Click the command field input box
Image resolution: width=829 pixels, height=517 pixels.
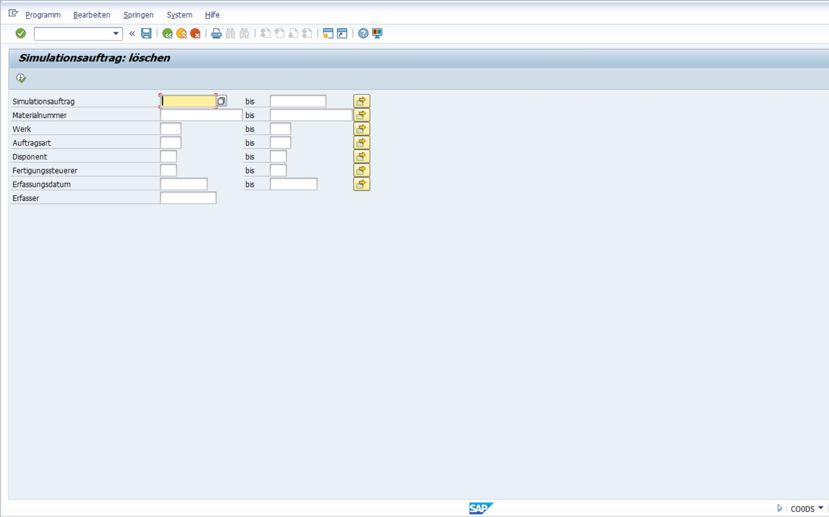pos(73,34)
